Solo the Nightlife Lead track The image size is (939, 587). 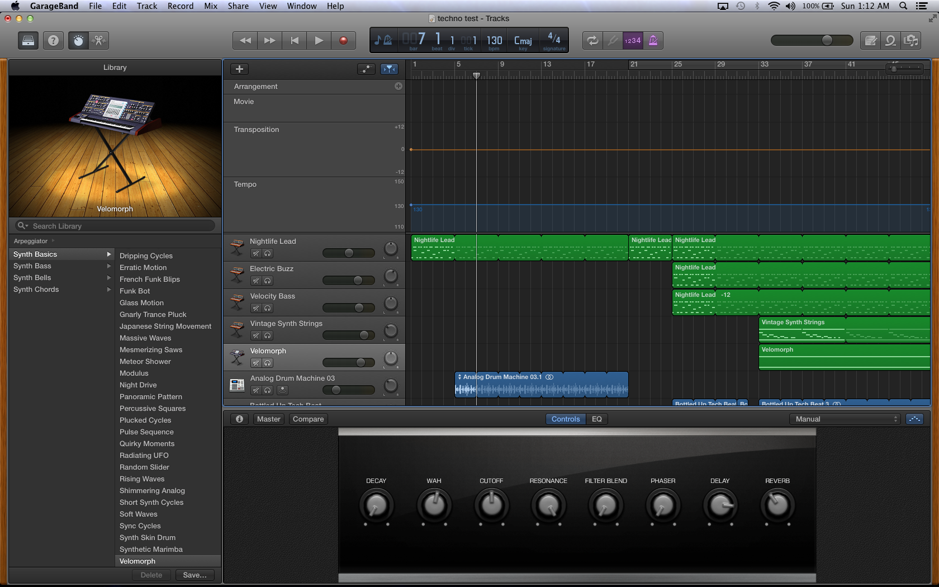268,253
